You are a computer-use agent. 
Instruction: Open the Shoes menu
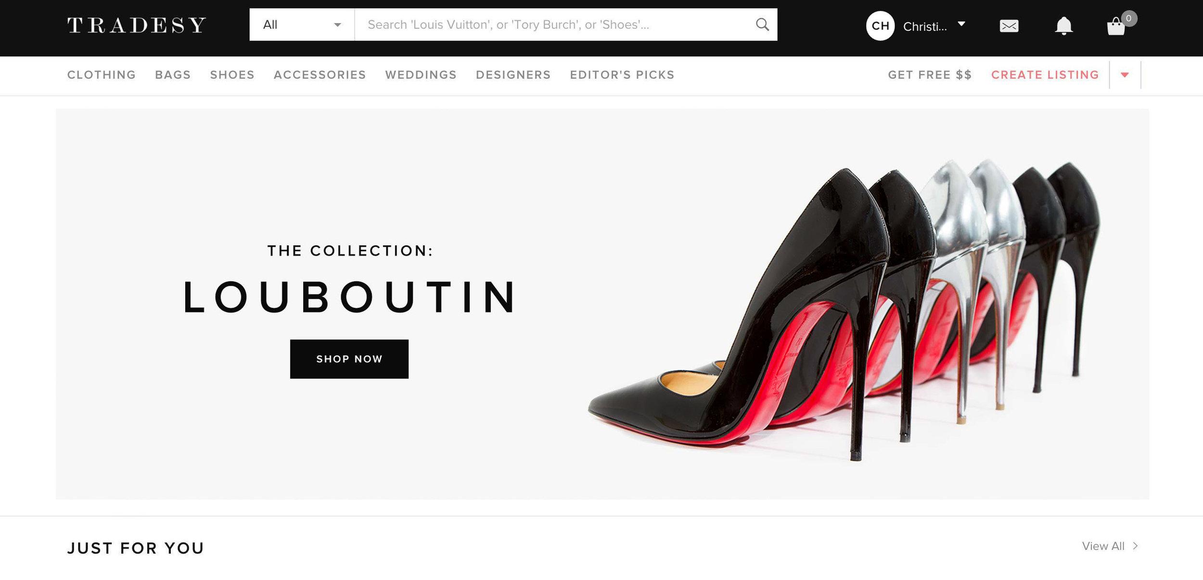pyautogui.click(x=232, y=75)
